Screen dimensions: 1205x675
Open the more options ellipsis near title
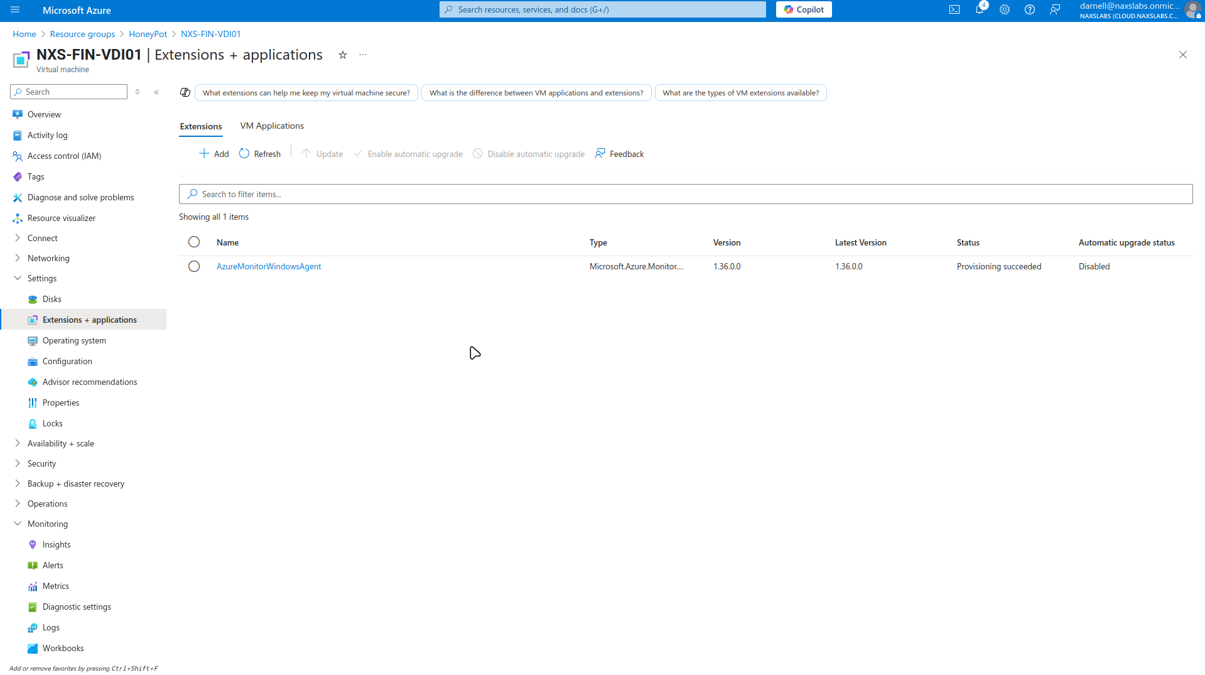363,55
